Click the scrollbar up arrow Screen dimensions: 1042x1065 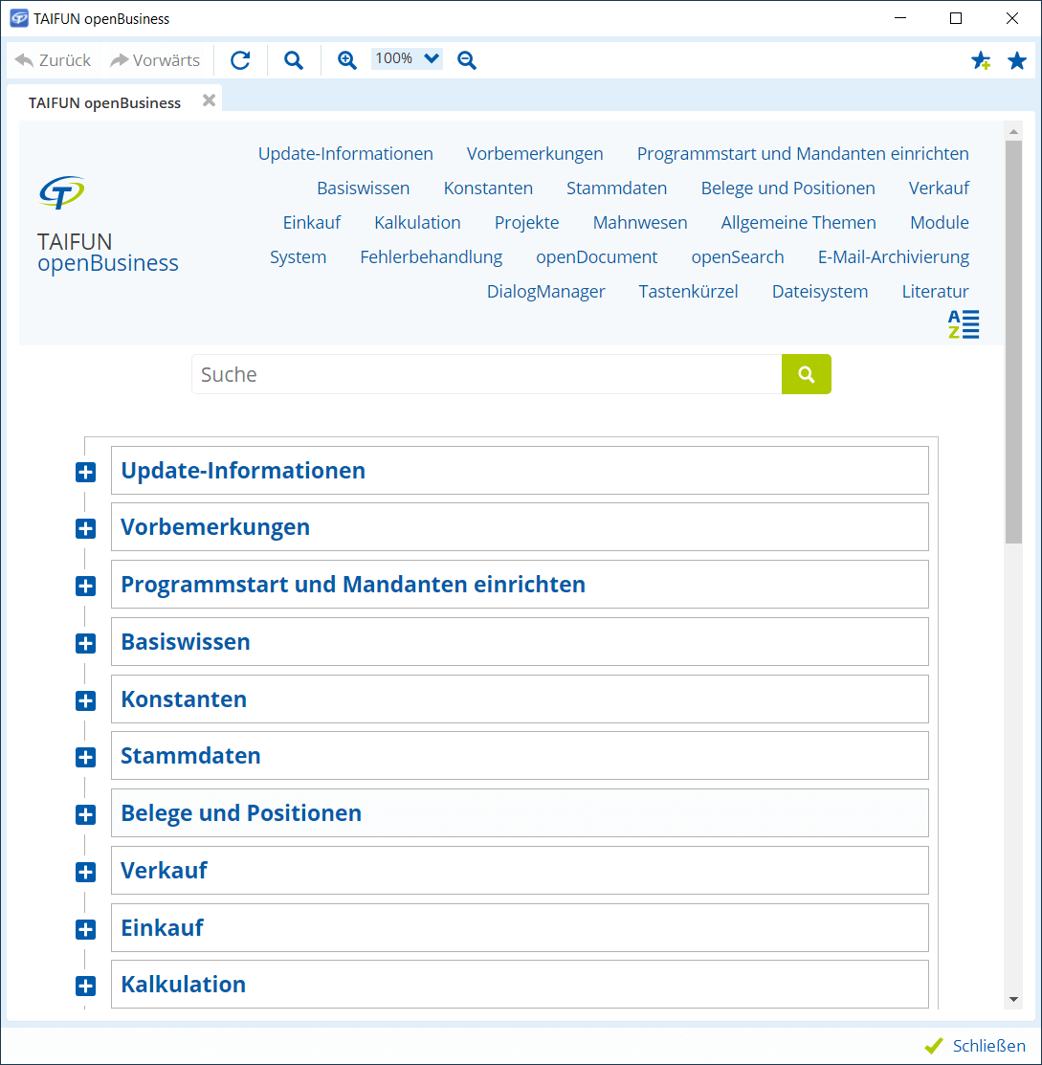pos(1013,132)
